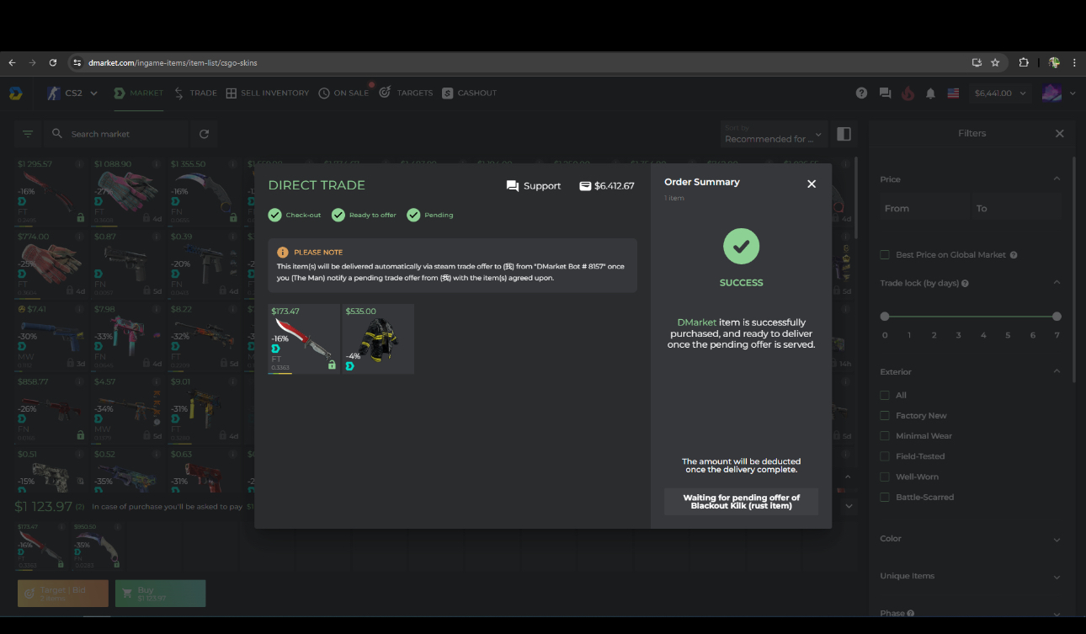Screen dimensions: 1086x634
Task: Contact Support in the Direct Trade dialog
Action: pos(534,186)
